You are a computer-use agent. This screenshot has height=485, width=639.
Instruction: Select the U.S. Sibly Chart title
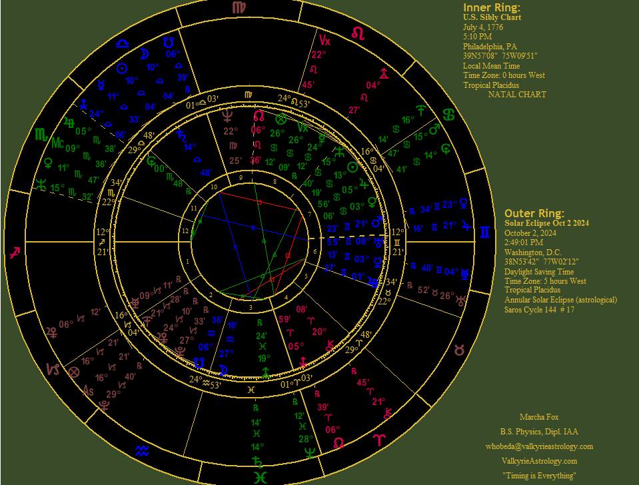(492, 17)
